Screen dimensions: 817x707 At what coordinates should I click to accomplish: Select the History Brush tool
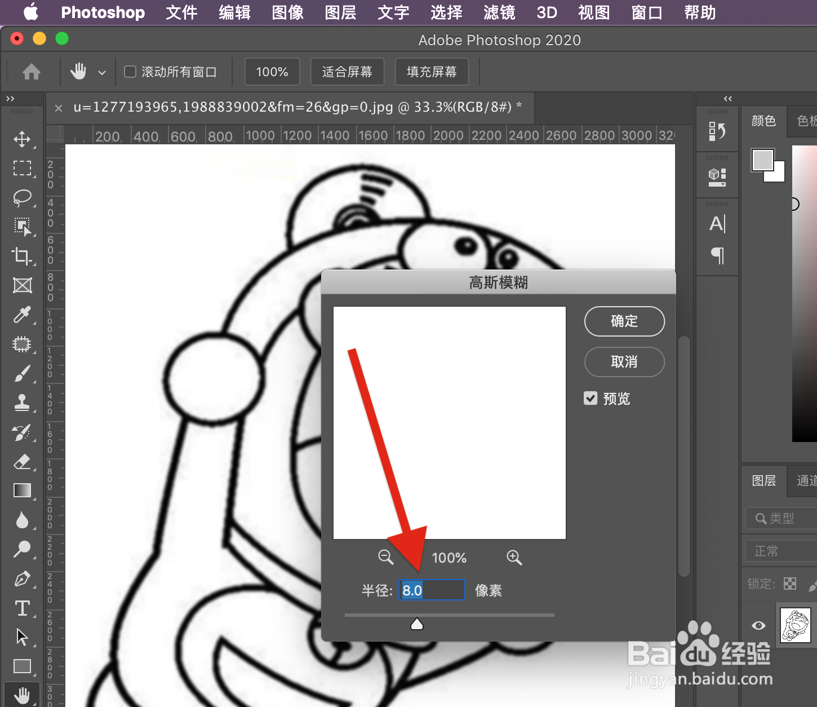(22, 432)
